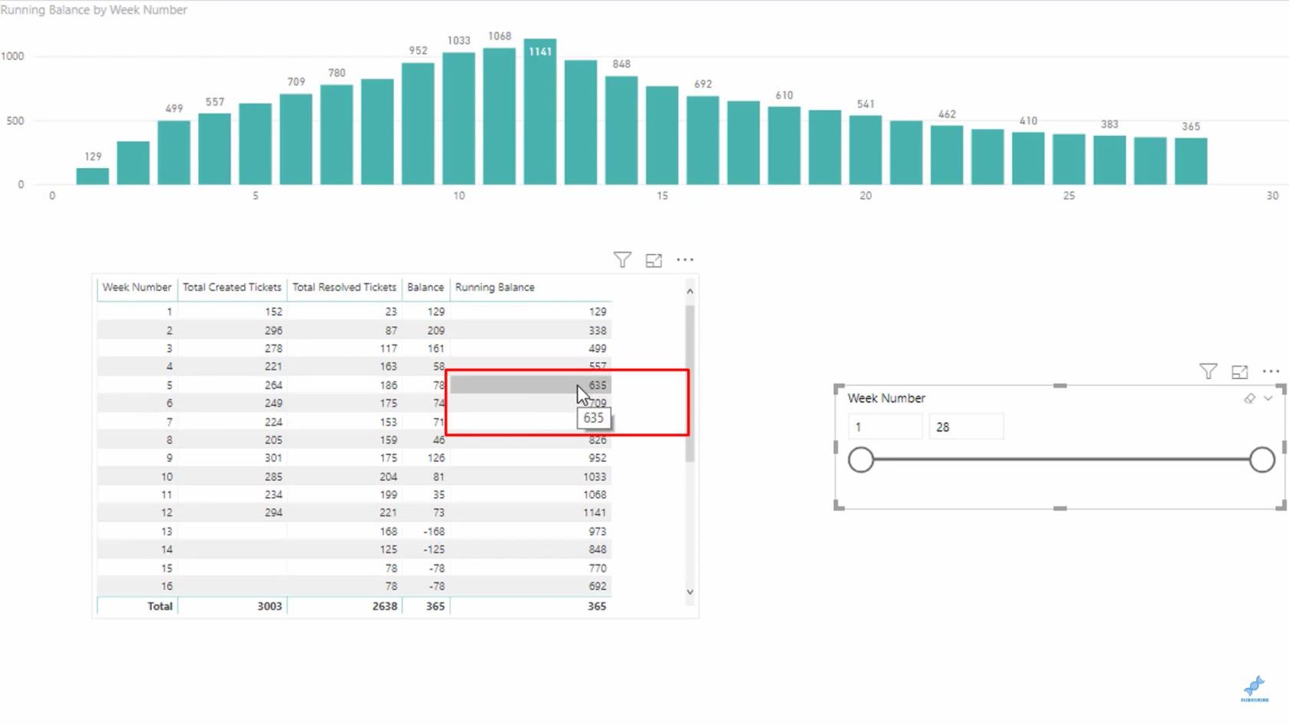Select the chart bar labeled 848
The width and height of the screenshot is (1289, 725).
tap(621, 130)
